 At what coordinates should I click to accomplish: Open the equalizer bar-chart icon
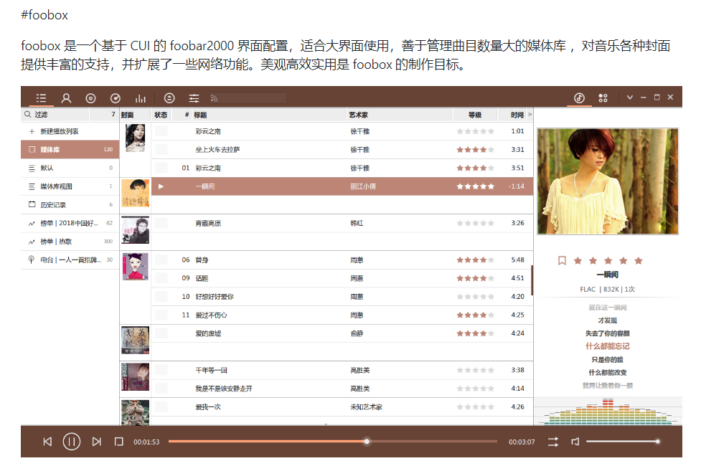pos(141,98)
